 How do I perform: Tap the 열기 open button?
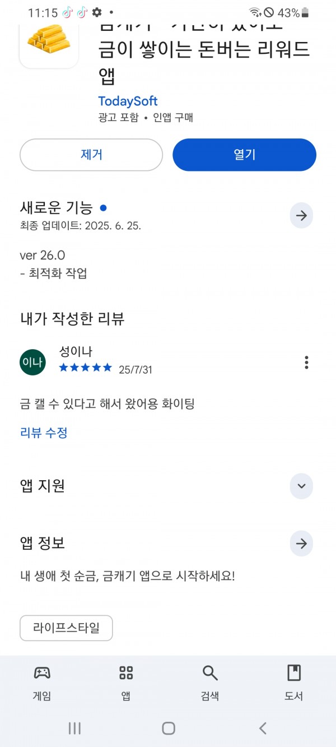tap(244, 155)
